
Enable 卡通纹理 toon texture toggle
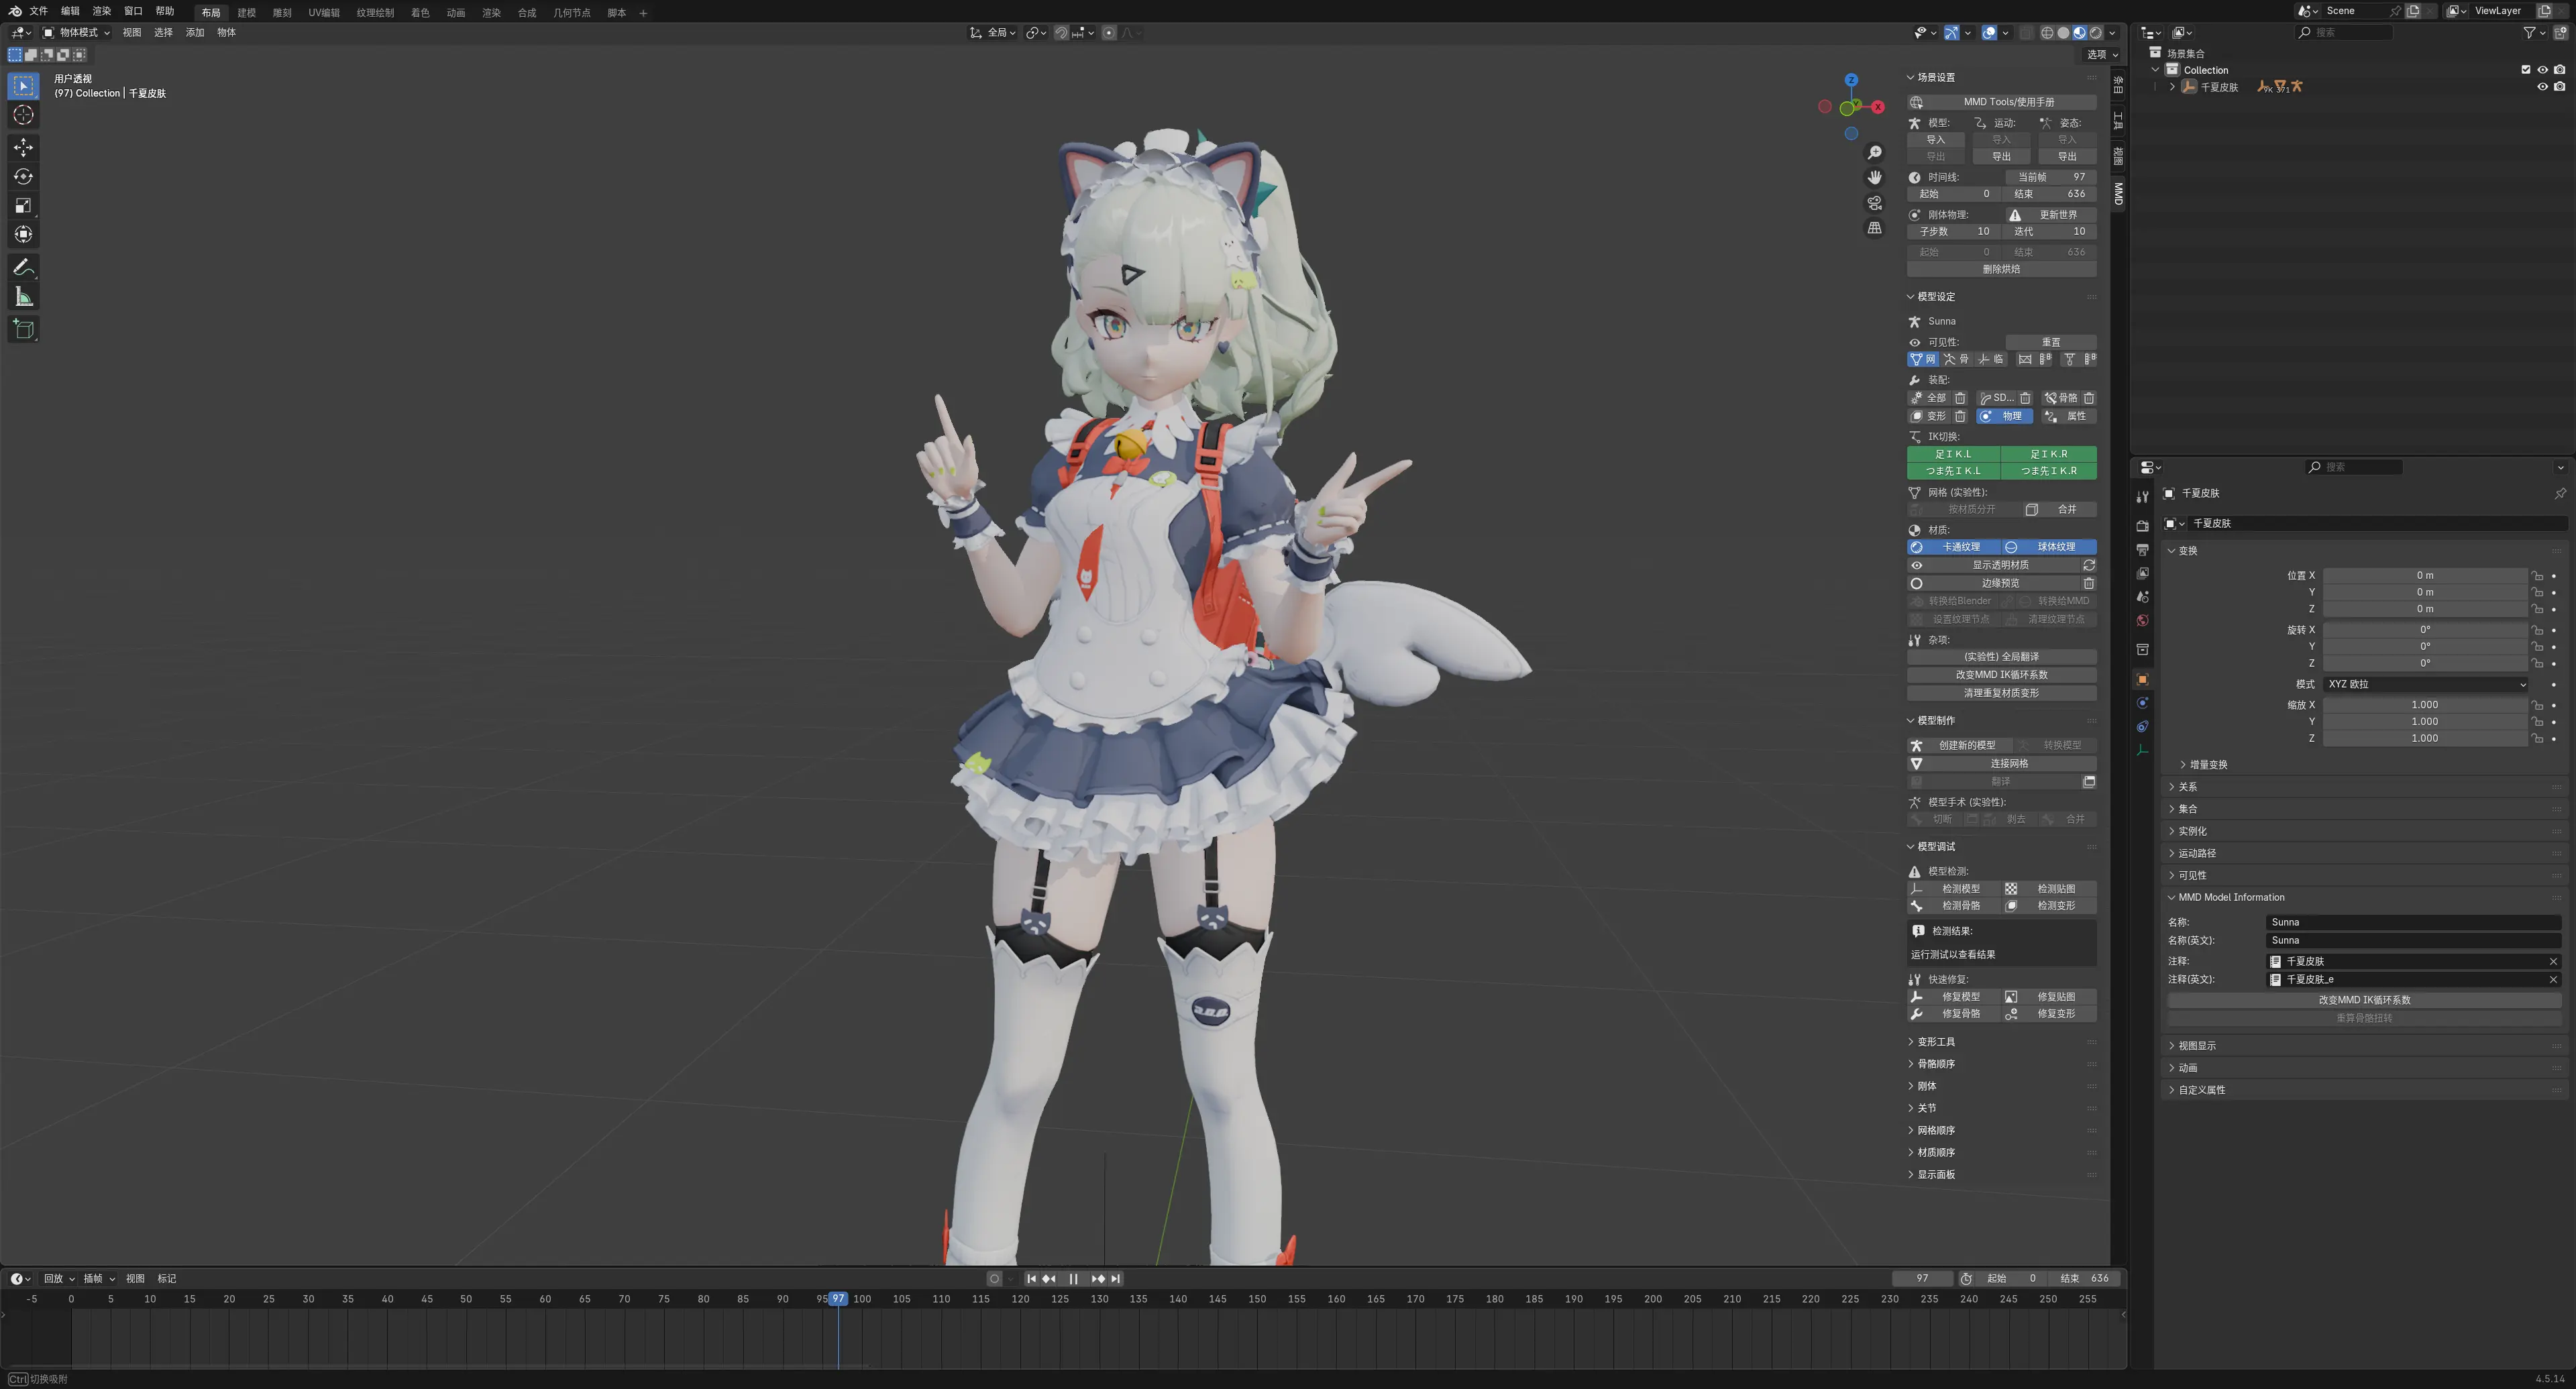click(1954, 547)
